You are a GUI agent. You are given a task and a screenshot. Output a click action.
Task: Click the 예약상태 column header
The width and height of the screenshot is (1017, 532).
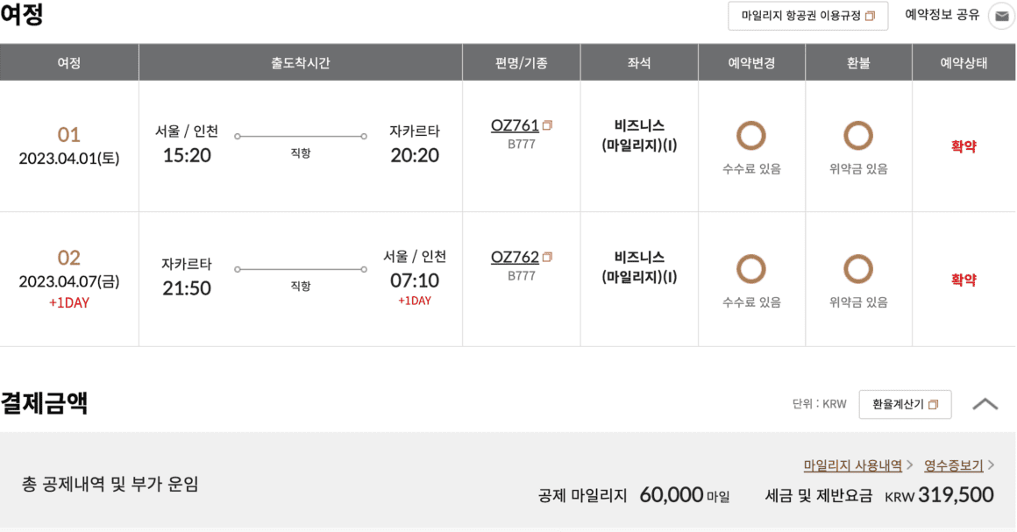click(x=964, y=63)
